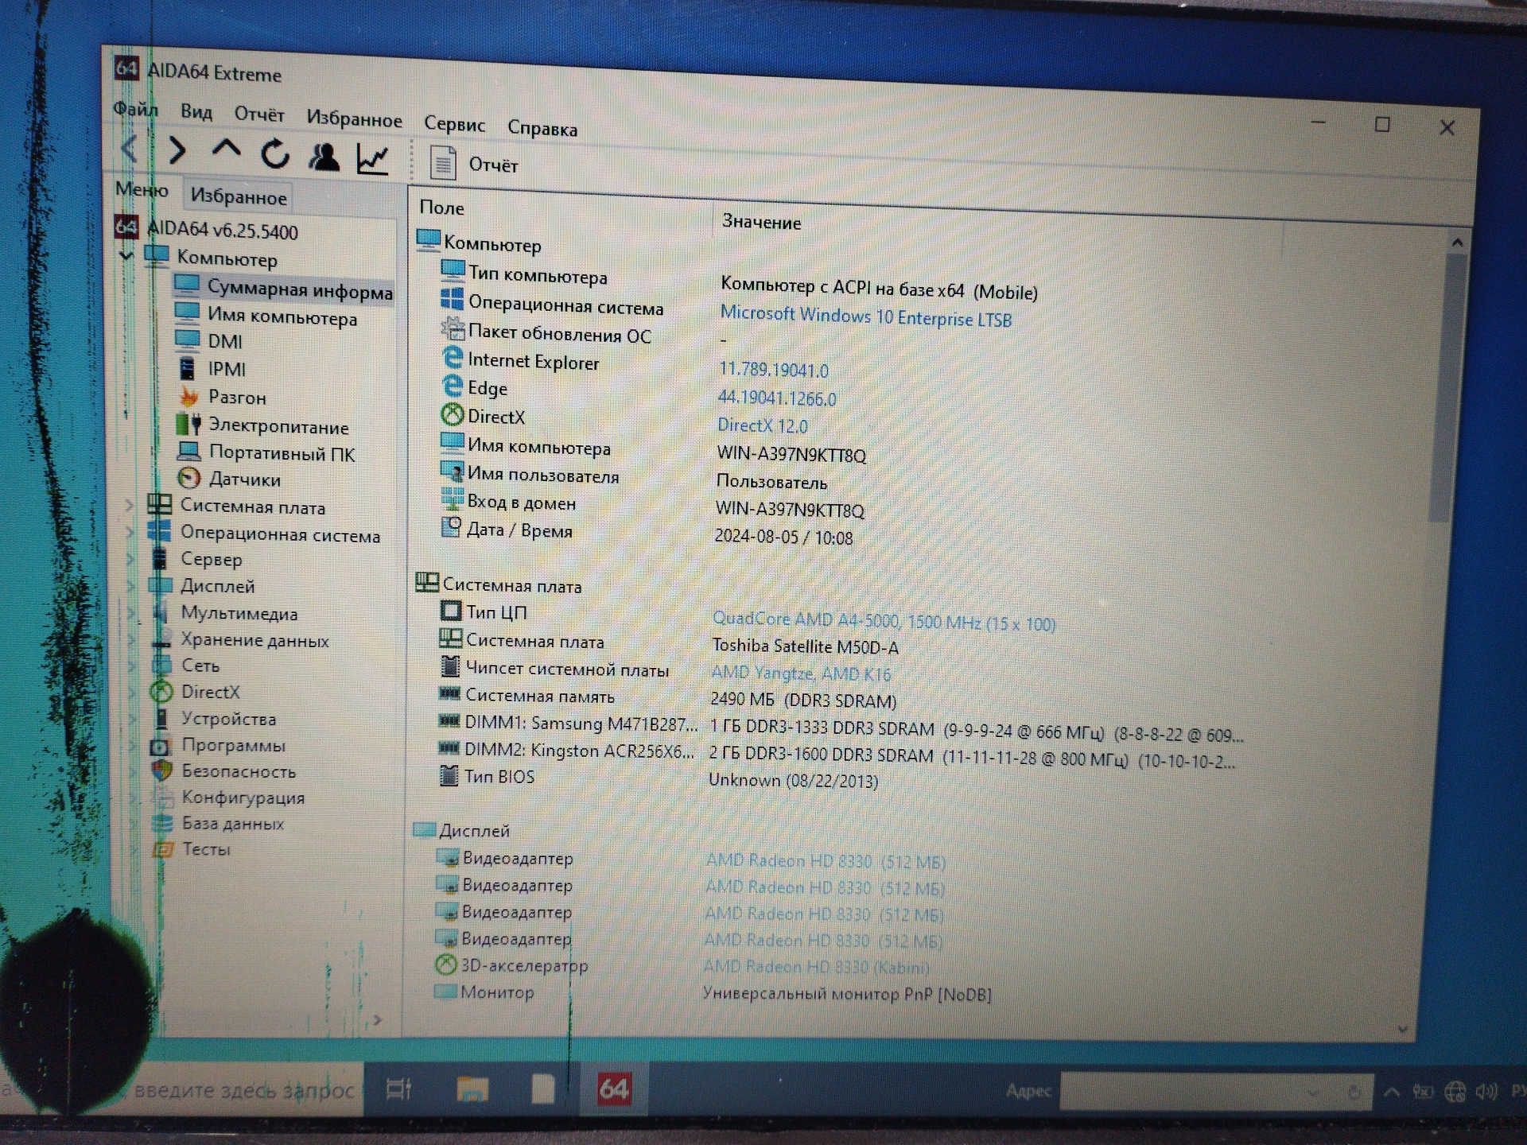Open the Вид menu

tap(196, 111)
